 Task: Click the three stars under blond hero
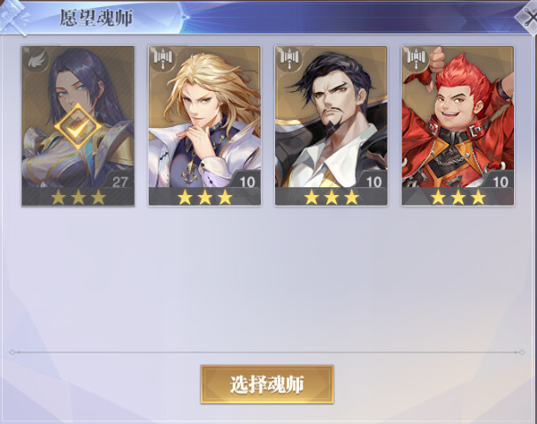click(204, 197)
